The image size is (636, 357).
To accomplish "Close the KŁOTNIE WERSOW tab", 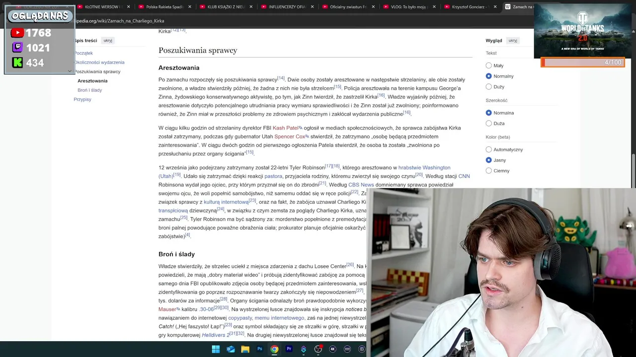I will click(x=128, y=7).
